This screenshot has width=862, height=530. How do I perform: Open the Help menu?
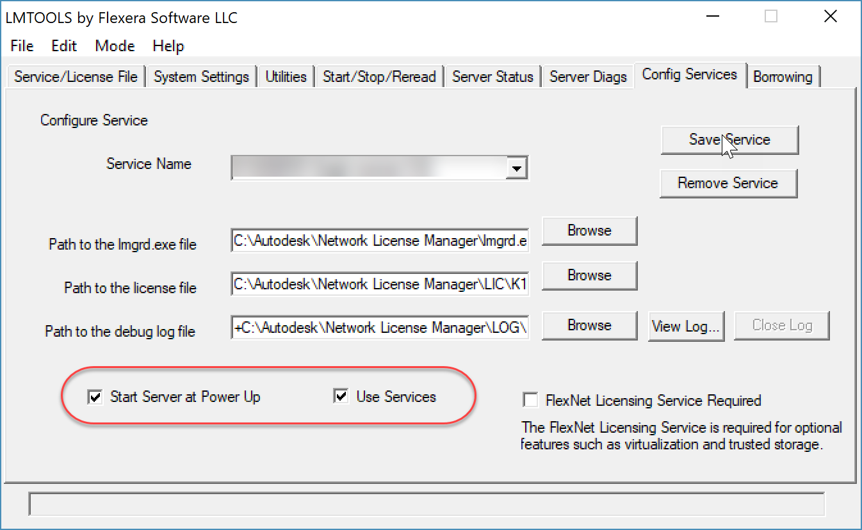168,46
